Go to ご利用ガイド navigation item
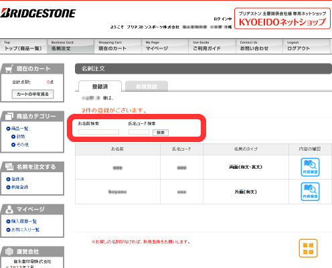The width and height of the screenshot is (332, 268). coord(212,46)
